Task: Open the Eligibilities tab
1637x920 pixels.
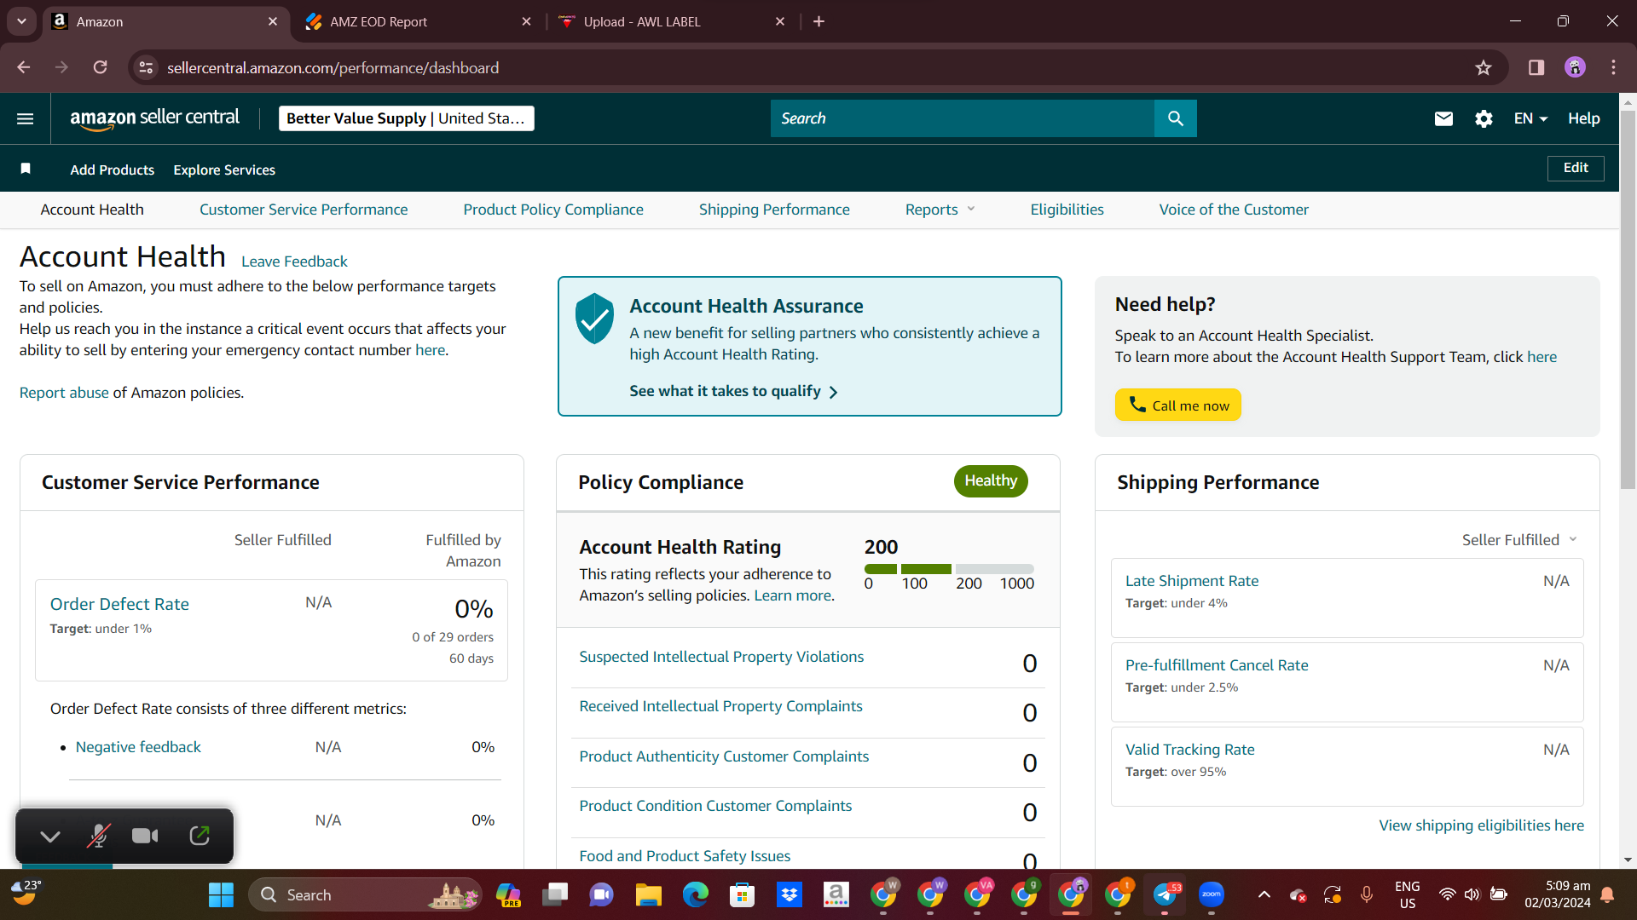Action: tap(1067, 210)
